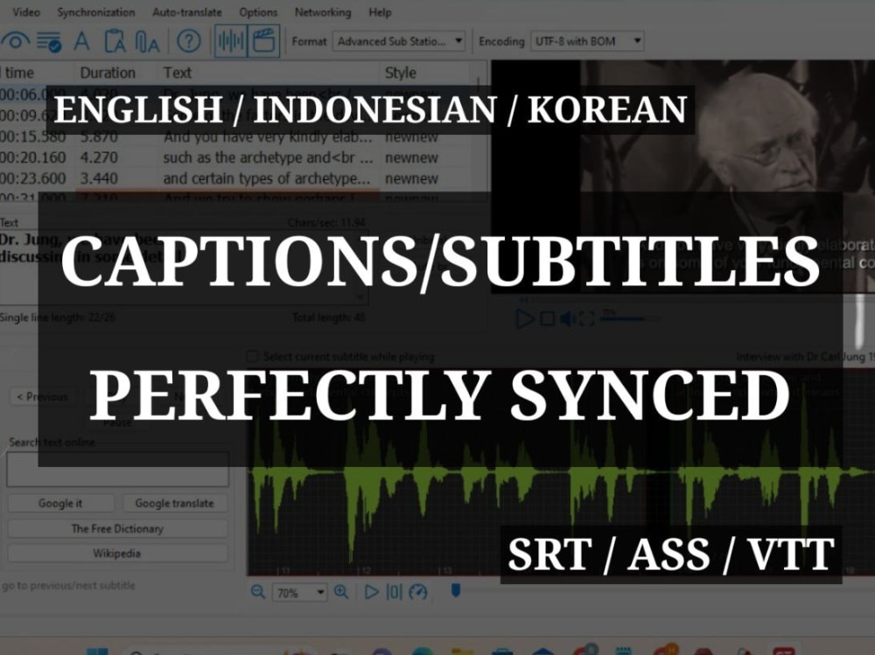Click the Wikipedia button
875x655 pixels.
(118, 554)
